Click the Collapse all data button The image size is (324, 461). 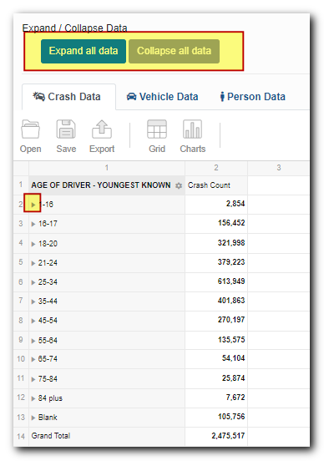coord(174,51)
